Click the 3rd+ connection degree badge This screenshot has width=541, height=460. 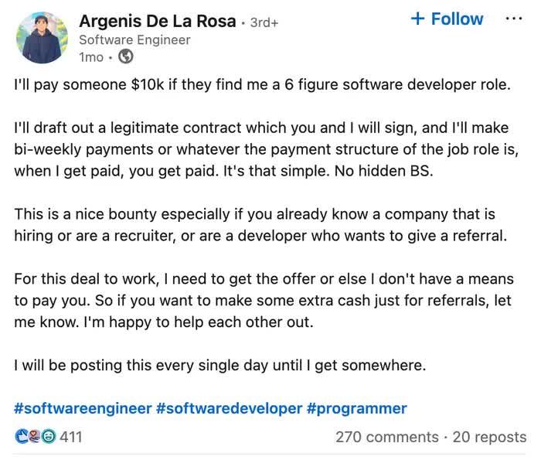click(264, 22)
